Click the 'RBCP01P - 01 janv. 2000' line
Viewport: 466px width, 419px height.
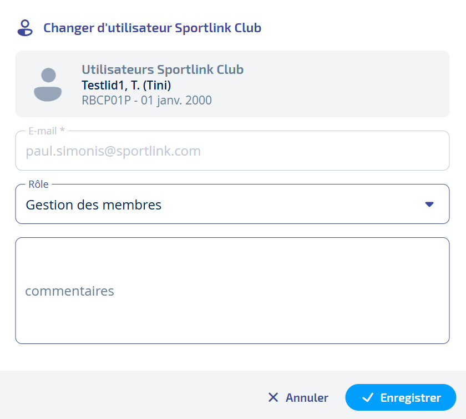[x=146, y=101]
